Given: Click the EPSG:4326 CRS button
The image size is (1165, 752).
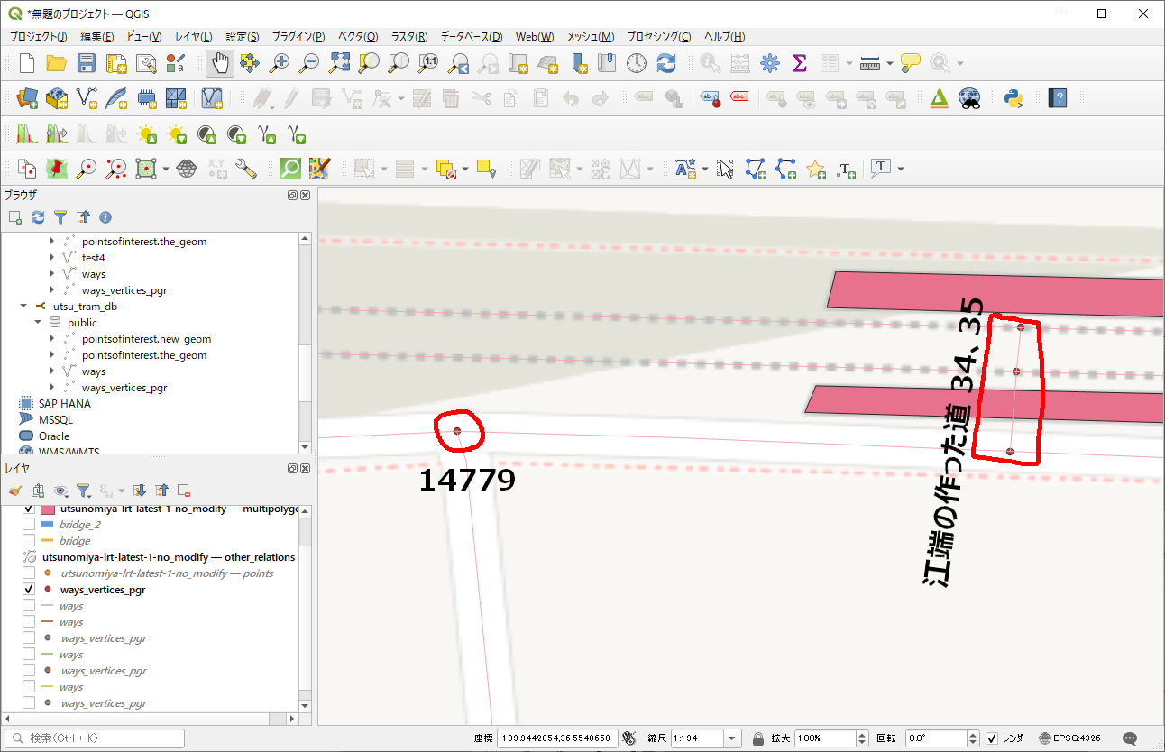Looking at the screenshot, I should tap(1069, 738).
